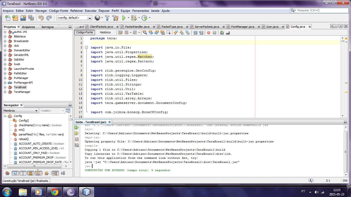351x197 pixels.
Task: Select the GsEditor project
Action: point(19,60)
